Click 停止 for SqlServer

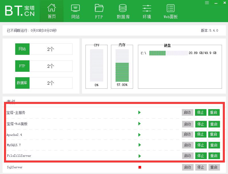pos(201,167)
